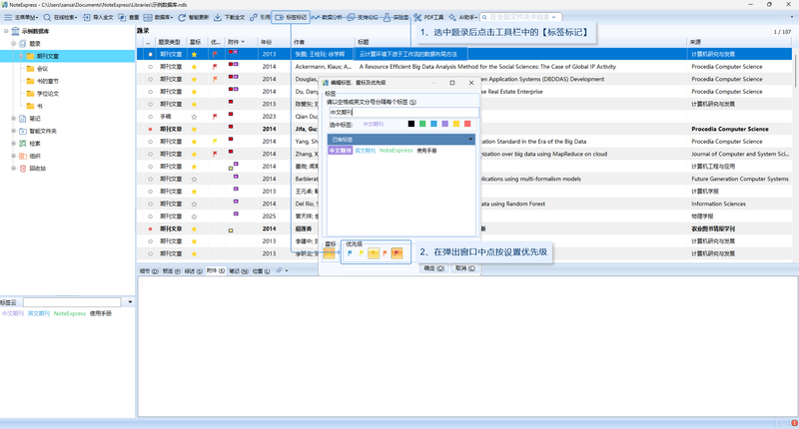The image size is (799, 429).
Task: Click the 星标 star button in dialog
Action: (330, 253)
